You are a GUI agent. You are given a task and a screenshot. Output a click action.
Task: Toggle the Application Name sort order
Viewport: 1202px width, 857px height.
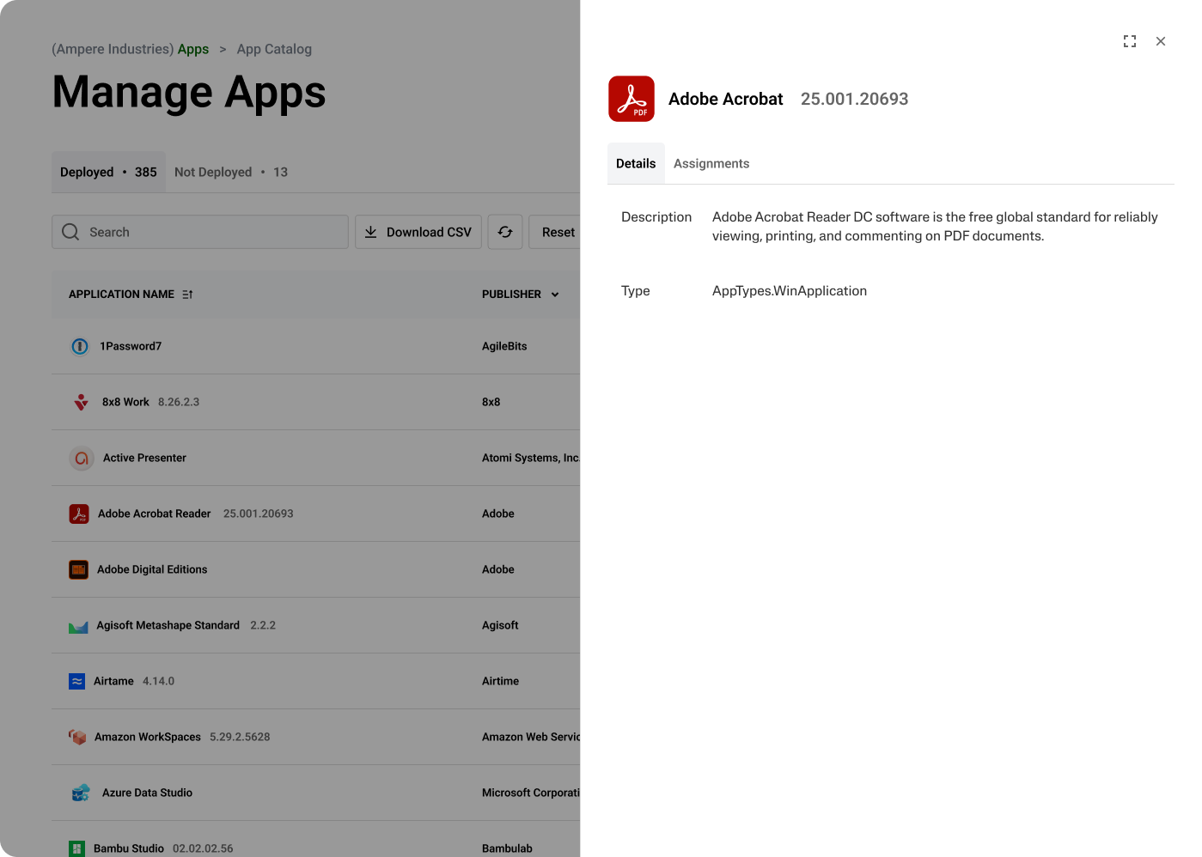point(186,294)
